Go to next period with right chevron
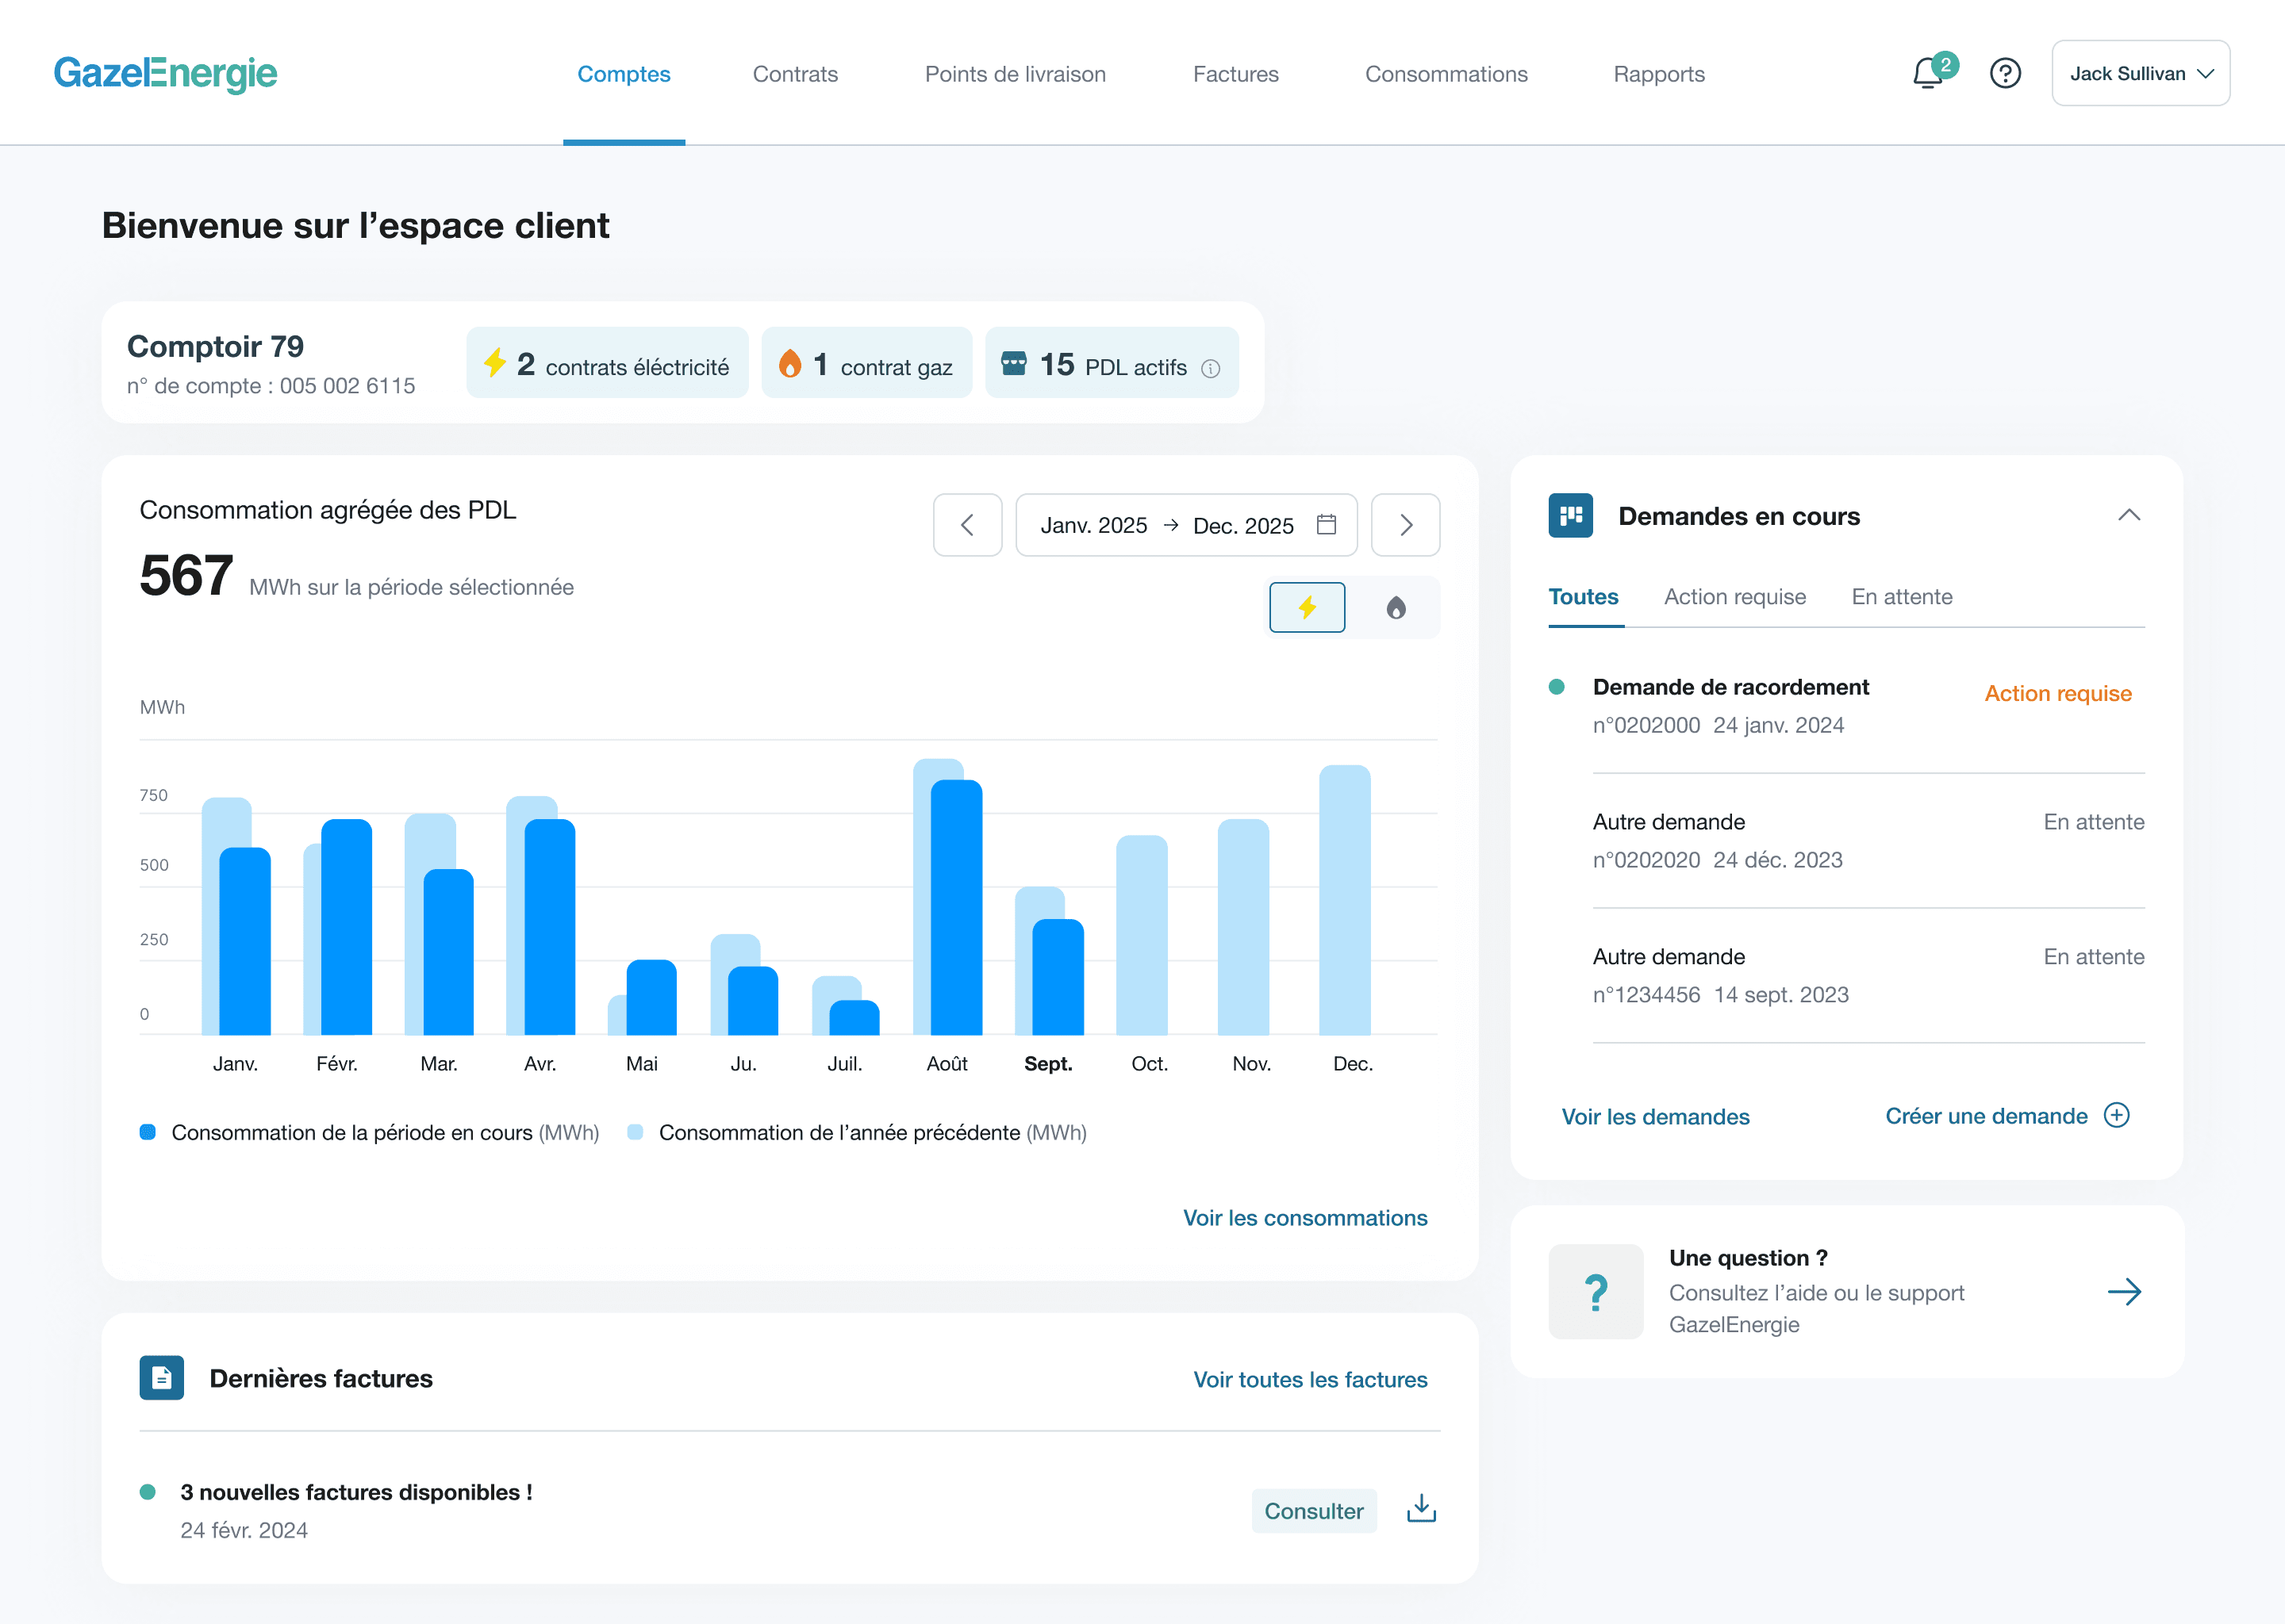2285x1624 pixels. click(x=1404, y=525)
